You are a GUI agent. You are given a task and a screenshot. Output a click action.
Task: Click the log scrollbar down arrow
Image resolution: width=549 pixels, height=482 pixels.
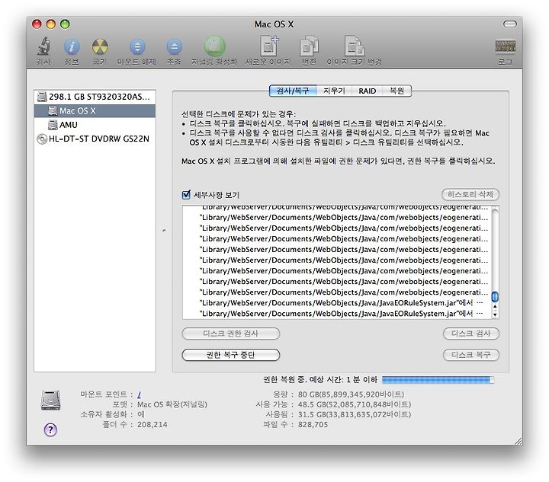point(495,314)
